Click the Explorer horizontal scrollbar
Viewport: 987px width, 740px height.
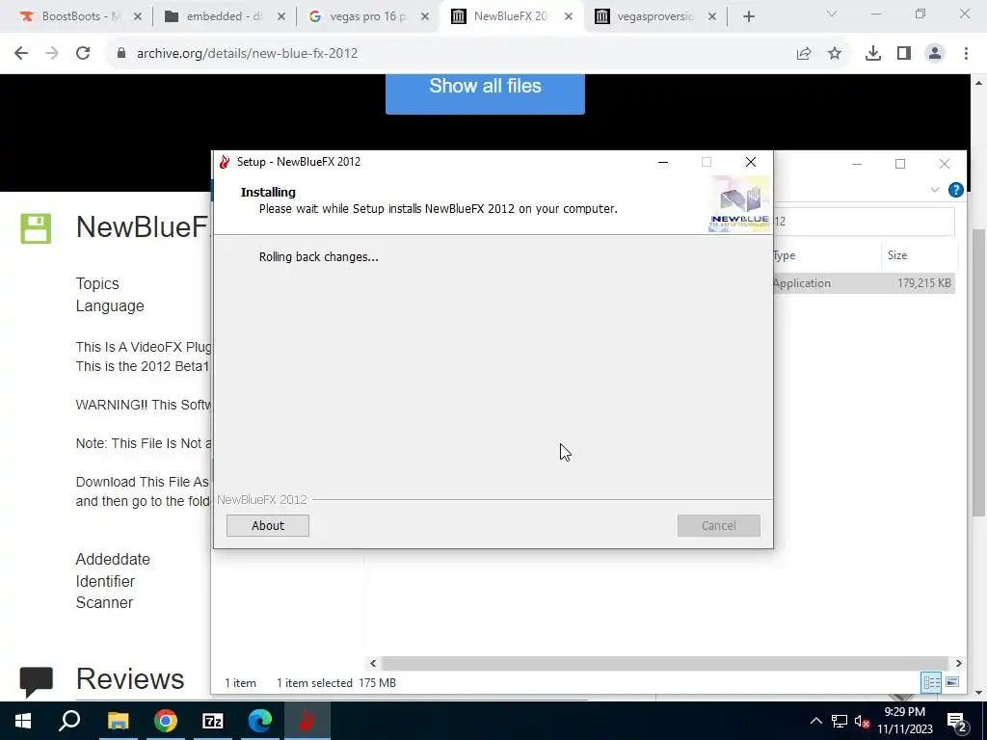coord(665,663)
